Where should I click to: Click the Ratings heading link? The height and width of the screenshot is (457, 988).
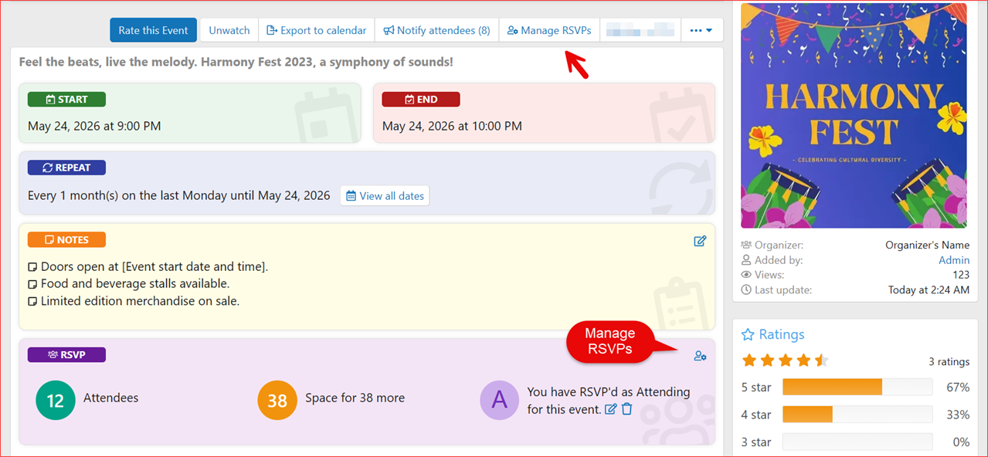pyautogui.click(x=782, y=334)
